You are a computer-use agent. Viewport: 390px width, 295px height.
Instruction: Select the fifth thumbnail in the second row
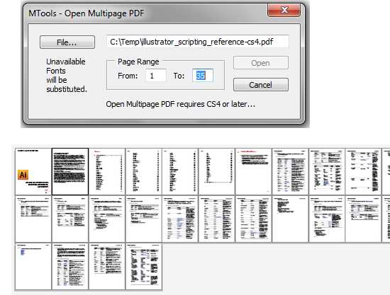click(x=180, y=219)
